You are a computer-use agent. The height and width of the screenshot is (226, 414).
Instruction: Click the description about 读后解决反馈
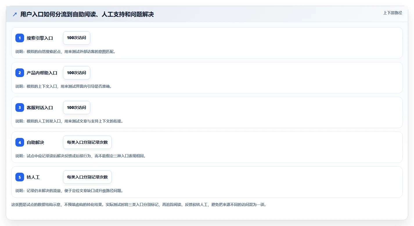coord(80,156)
